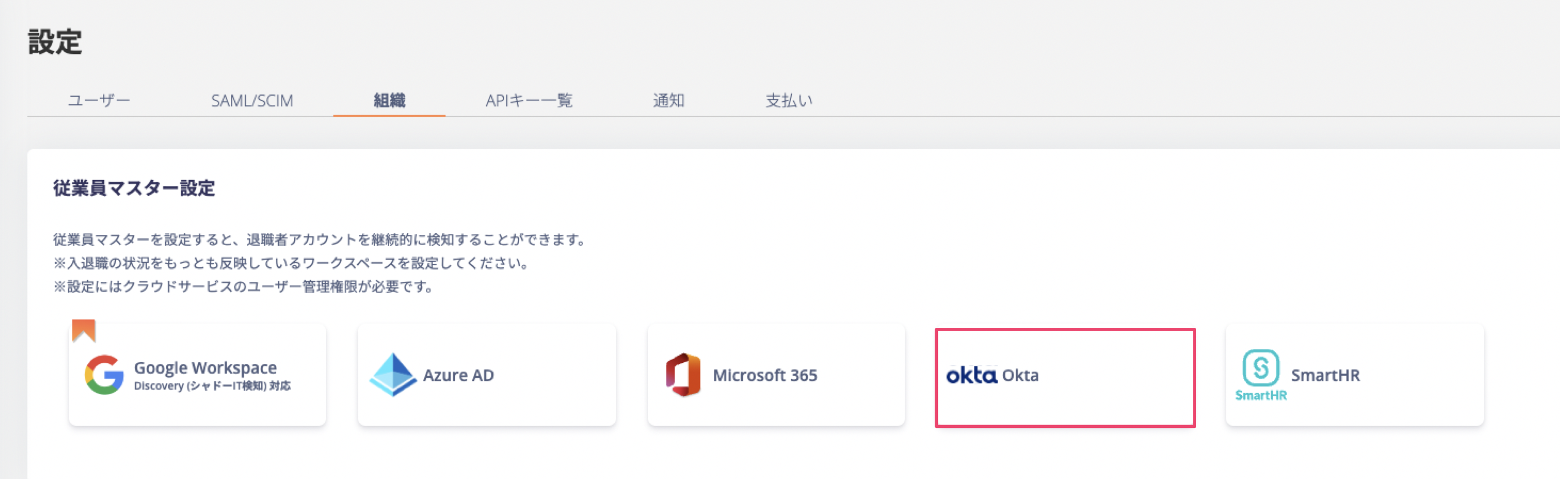Click the orange bookmark ribbon on Google card
This screenshot has height=479, width=1560.
click(x=83, y=330)
